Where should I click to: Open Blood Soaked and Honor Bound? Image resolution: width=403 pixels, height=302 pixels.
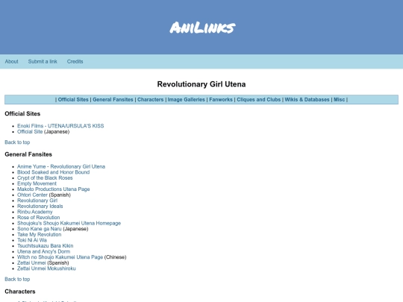(53, 172)
